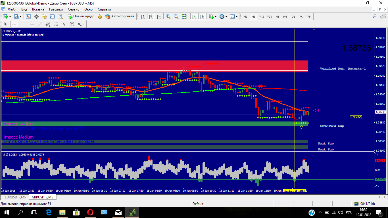Pick the text label tool
This screenshot has height=218, width=388.
[64, 24]
